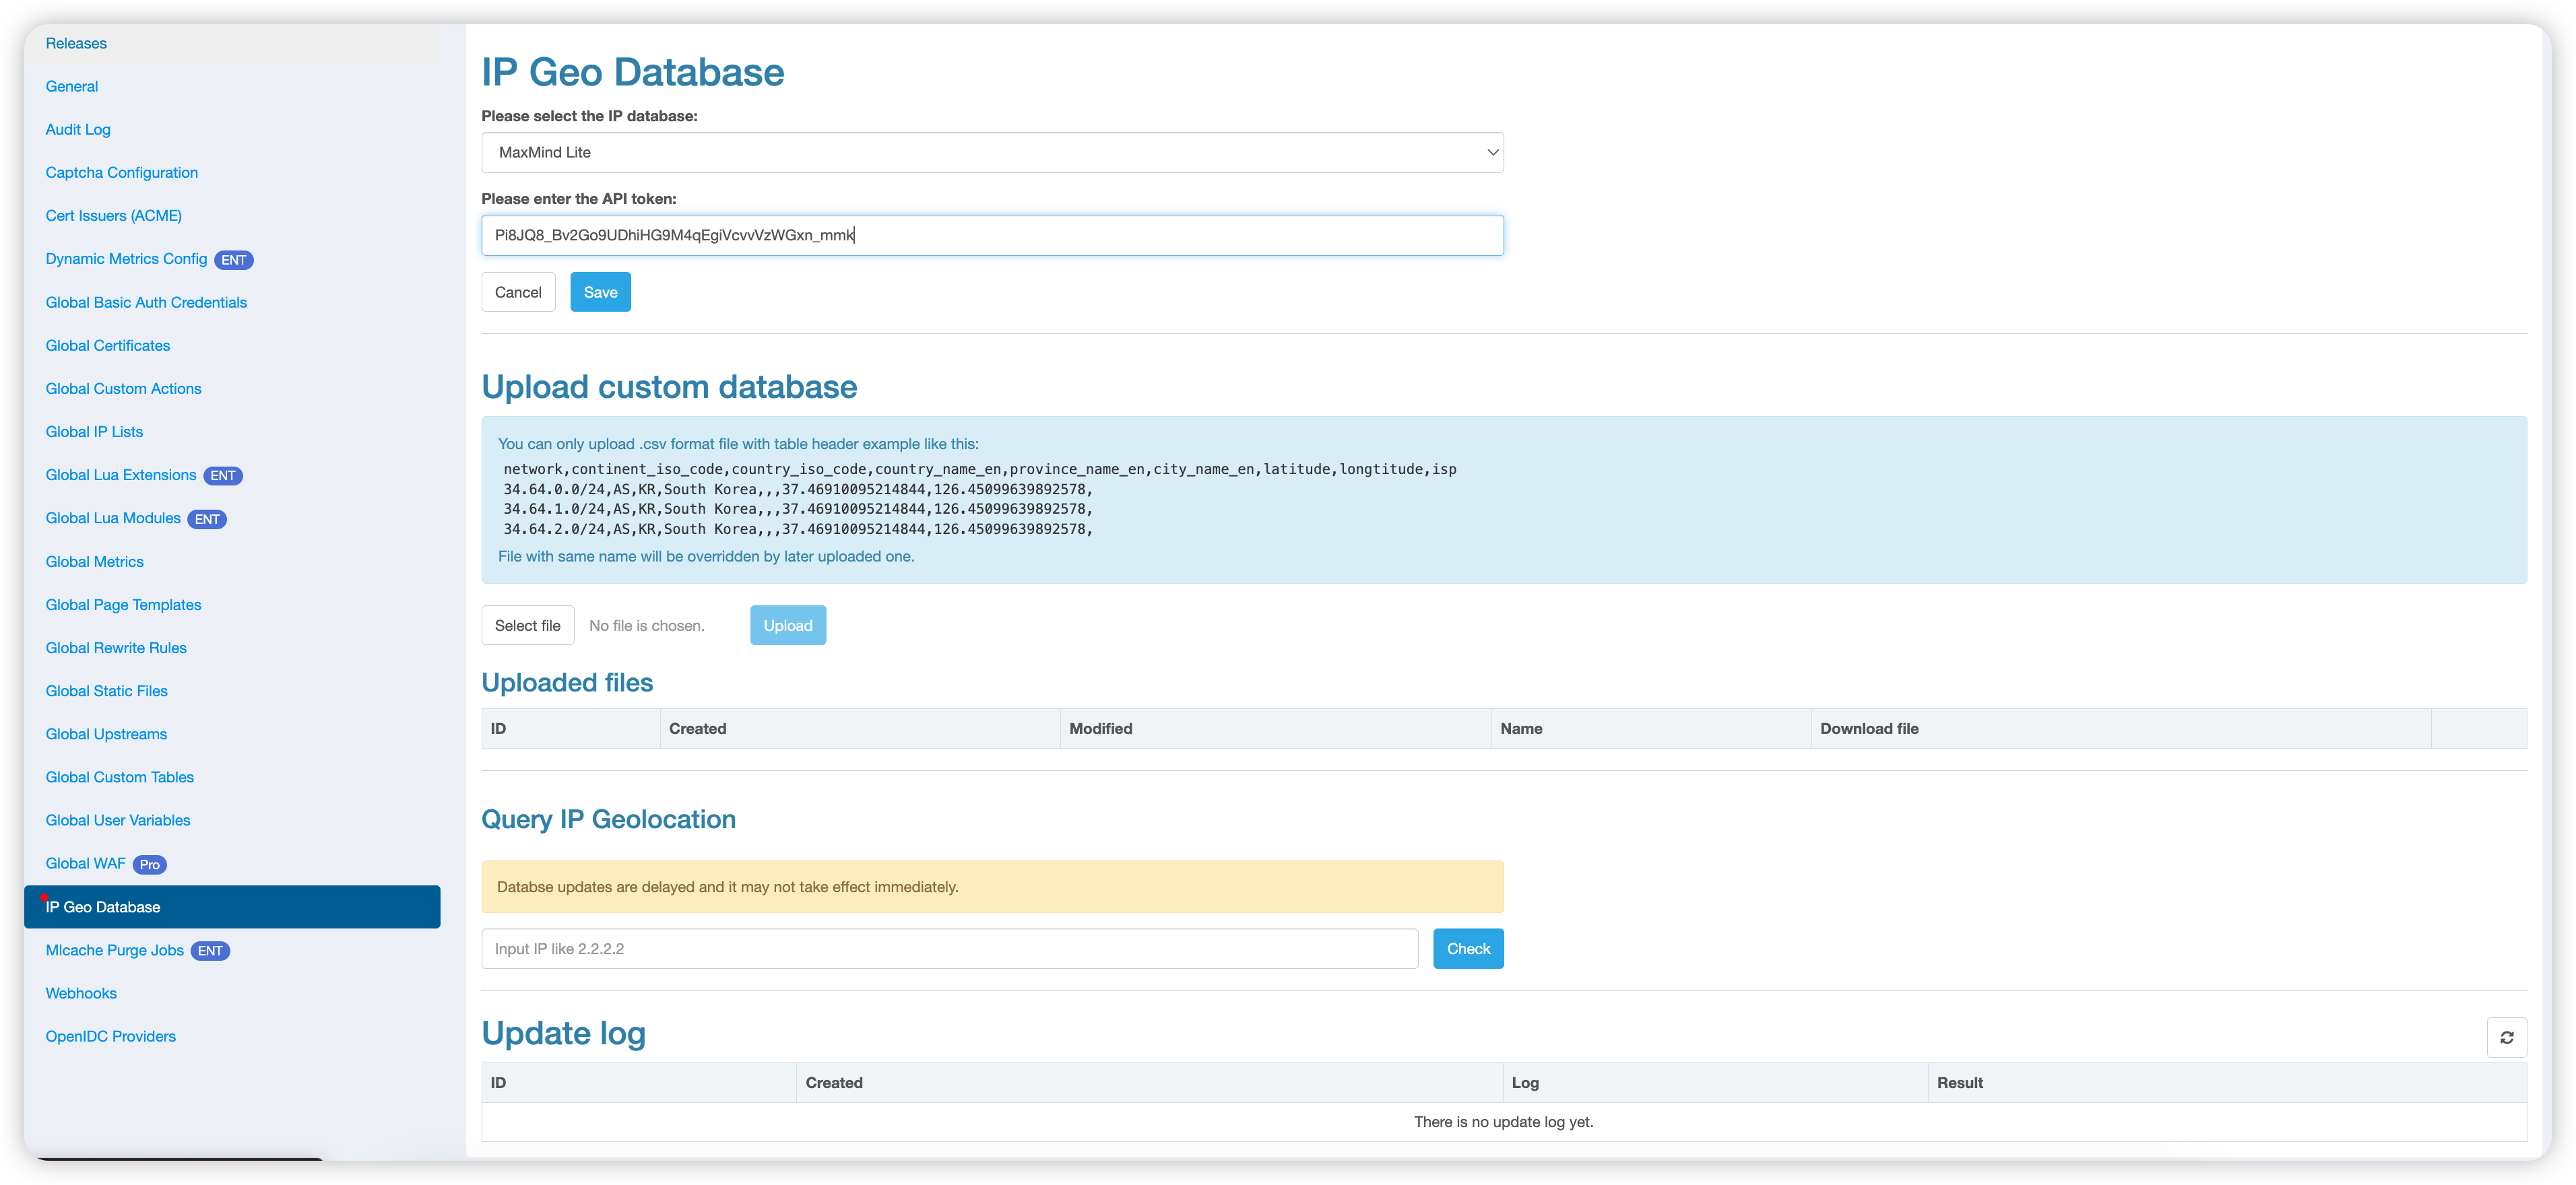The width and height of the screenshot is (2576, 1185).
Task: Open Global WAF page
Action: [x=85, y=863]
